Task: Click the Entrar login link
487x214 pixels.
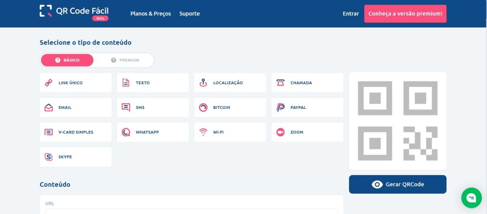Action: [351, 14]
